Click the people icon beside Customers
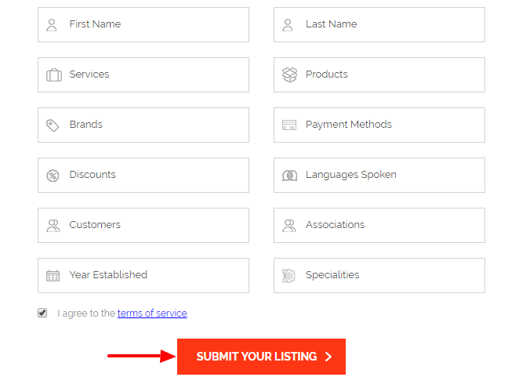This screenshot has height=377, width=508. pyautogui.click(x=53, y=226)
